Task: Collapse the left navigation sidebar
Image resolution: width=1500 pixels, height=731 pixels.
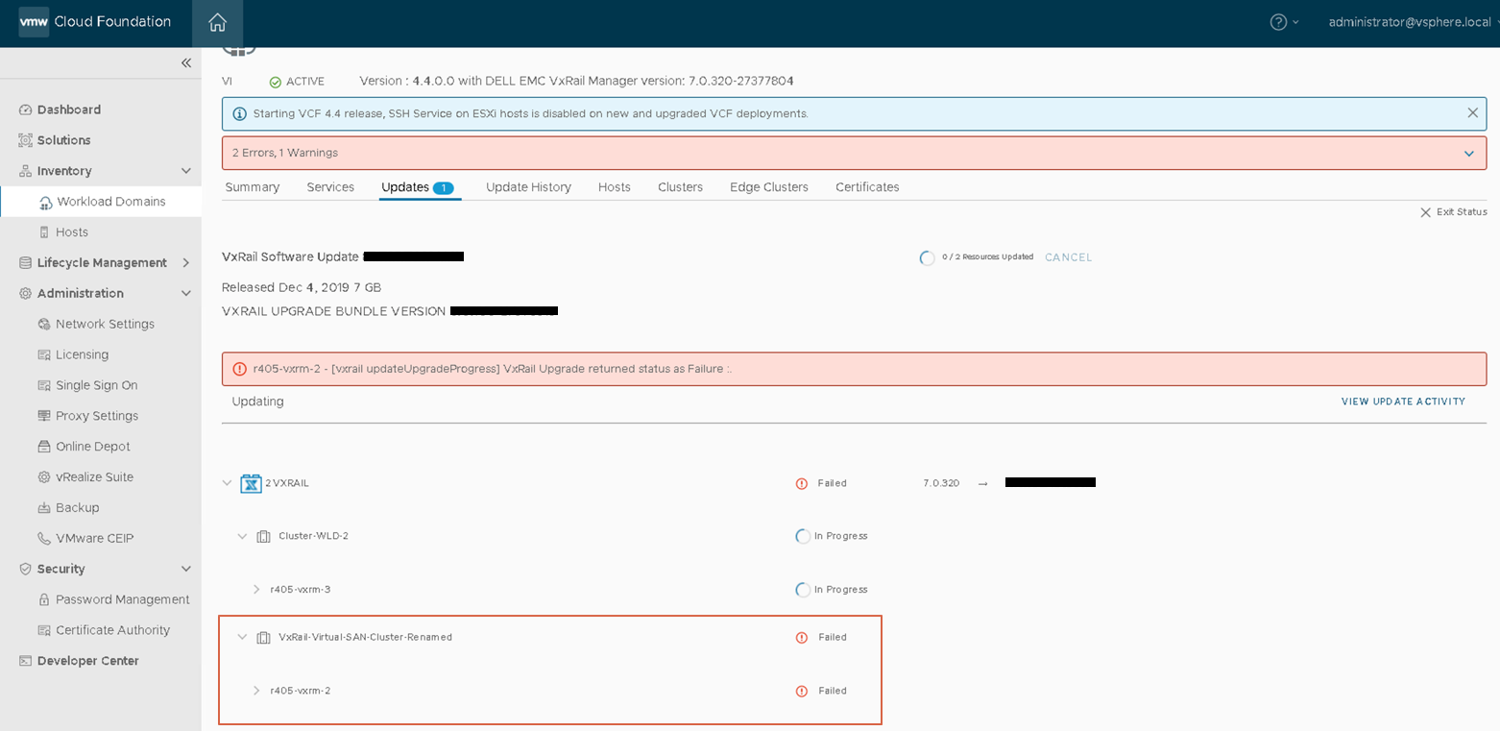Action: pyautogui.click(x=186, y=62)
